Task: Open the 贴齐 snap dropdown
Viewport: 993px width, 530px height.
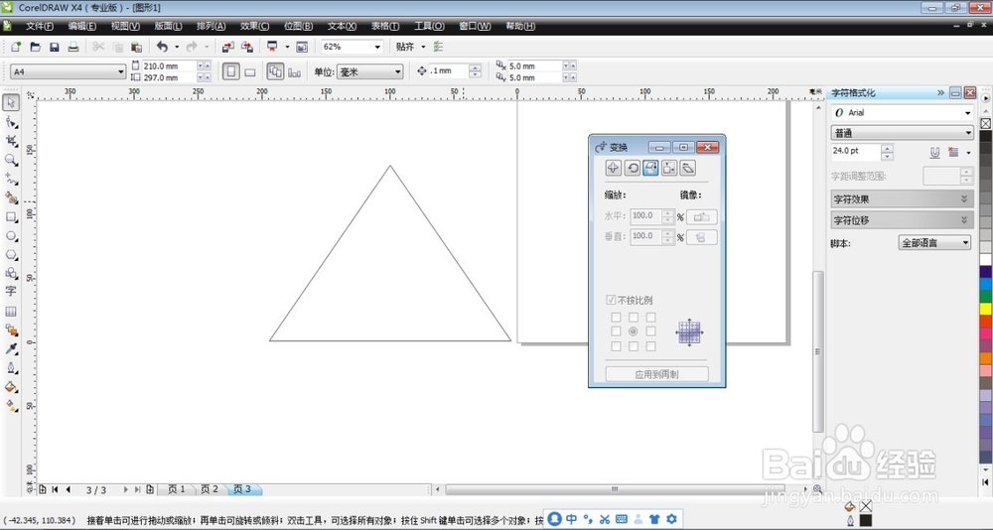Action: [x=423, y=47]
